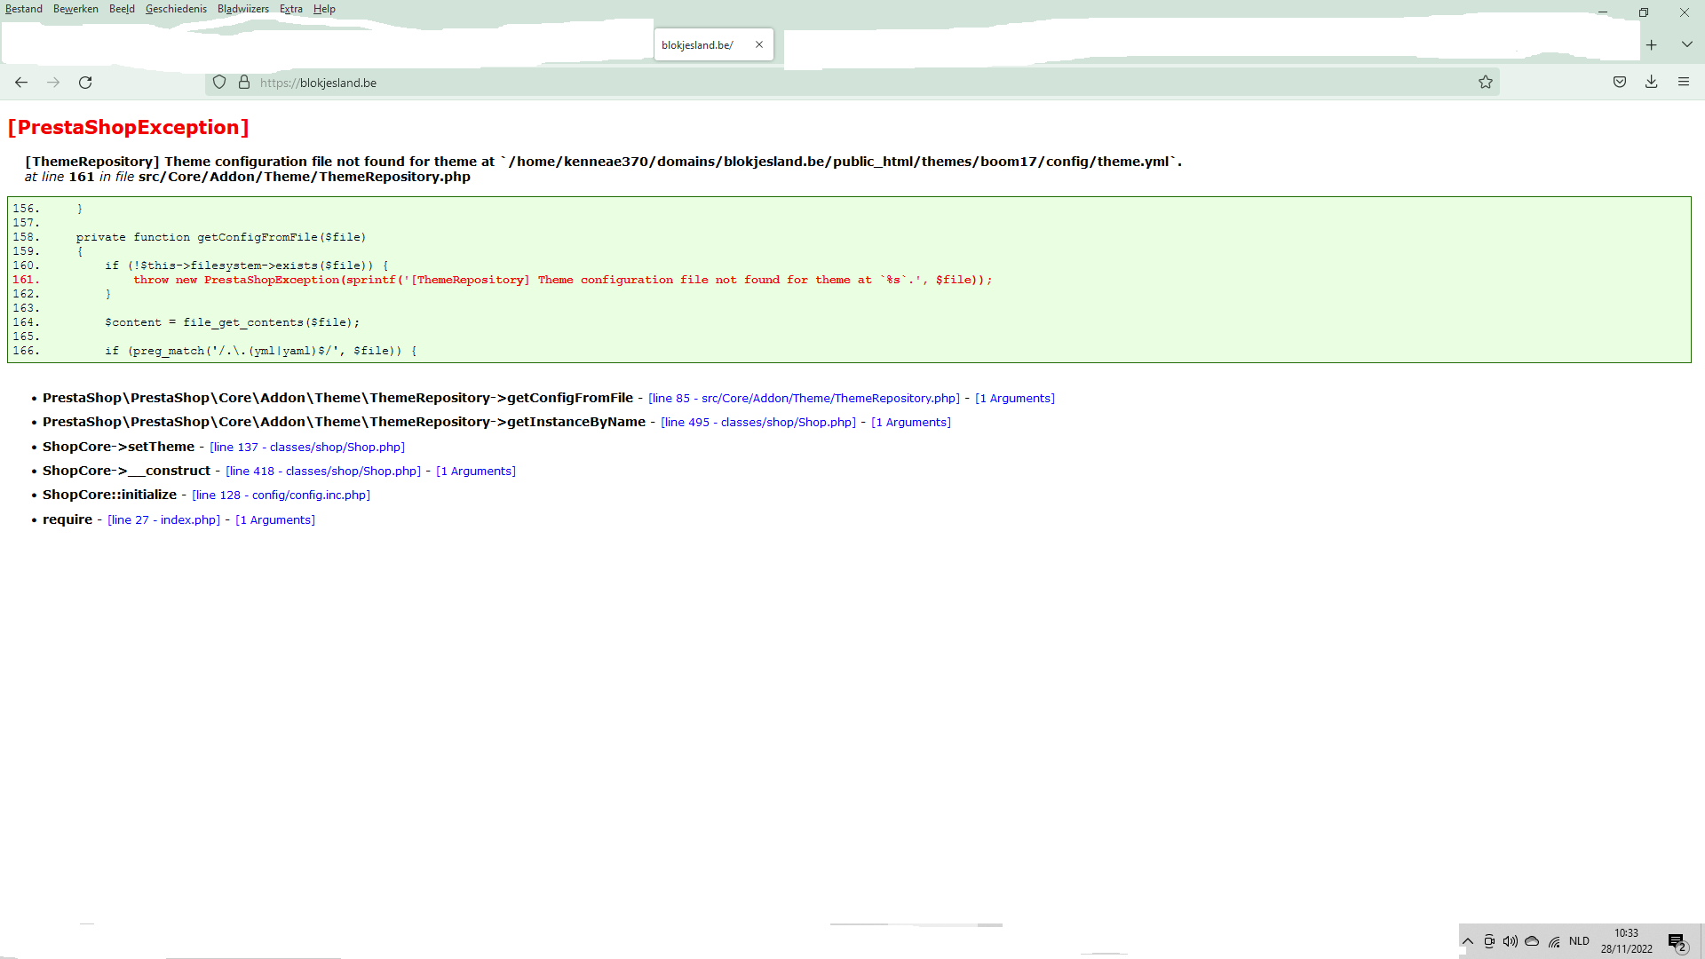Open the line 128 config/config.inc.php link

click(281, 495)
